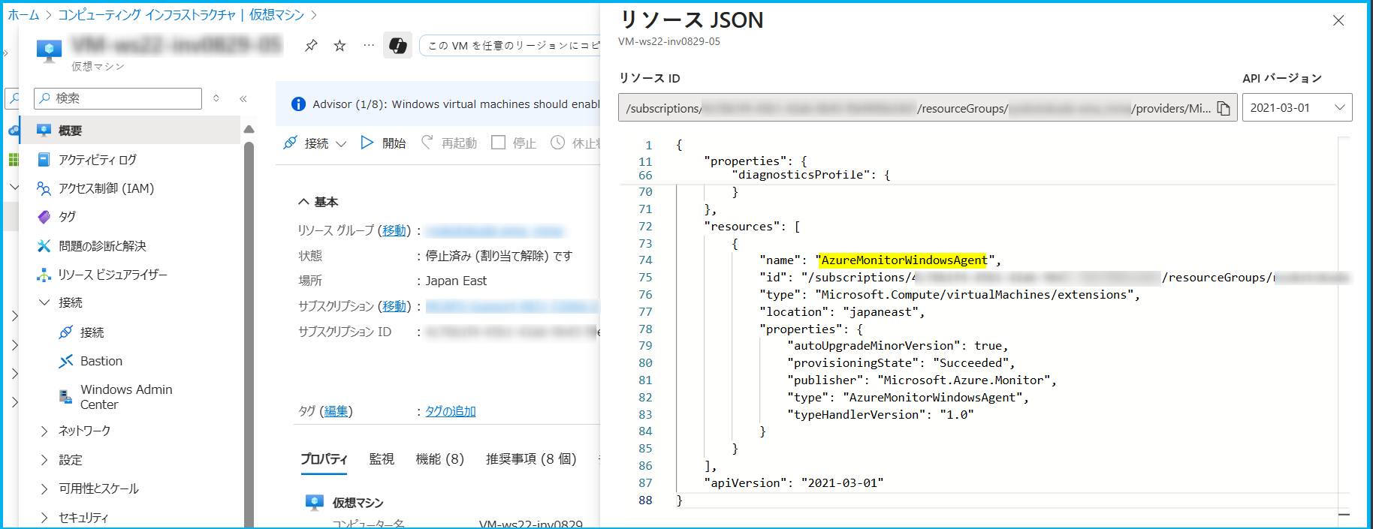Open the API version dropdown
Image resolution: width=1373 pixels, height=529 pixels.
tap(1297, 107)
